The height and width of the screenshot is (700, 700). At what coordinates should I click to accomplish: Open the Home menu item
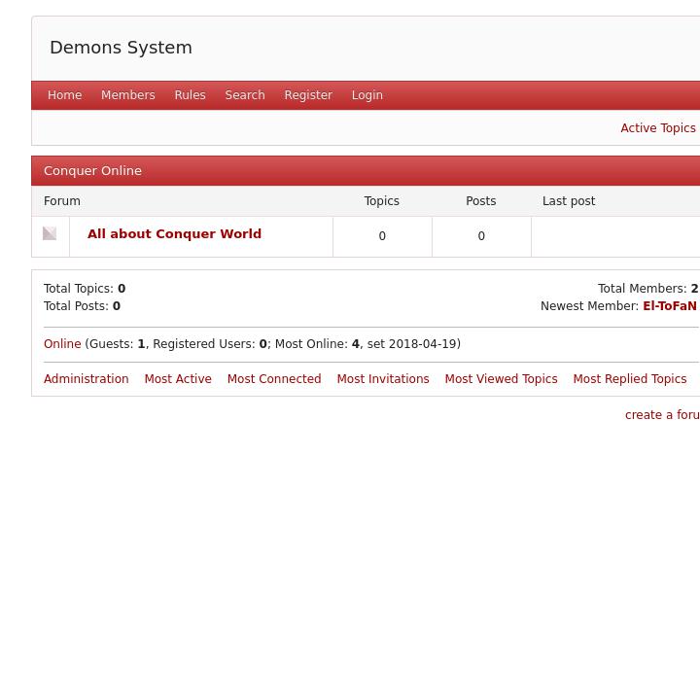tap(64, 95)
